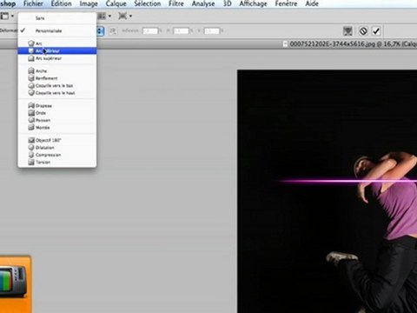Commit the transformation with the checkmark
The width and height of the screenshot is (417, 313).
coord(376,30)
